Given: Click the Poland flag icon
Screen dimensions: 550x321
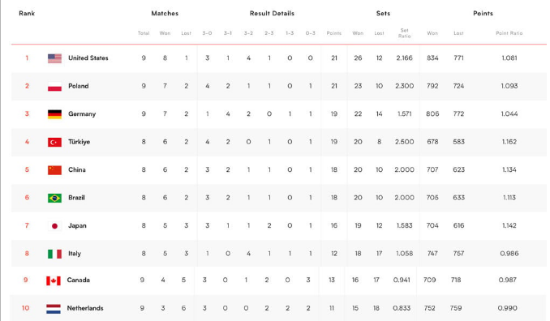Looking at the screenshot, I should pyautogui.click(x=54, y=86).
